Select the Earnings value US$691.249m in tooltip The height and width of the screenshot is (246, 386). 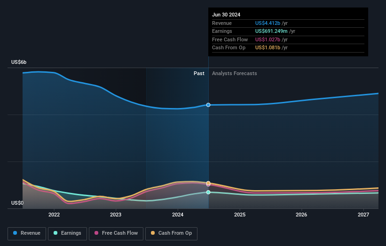tap(271, 31)
